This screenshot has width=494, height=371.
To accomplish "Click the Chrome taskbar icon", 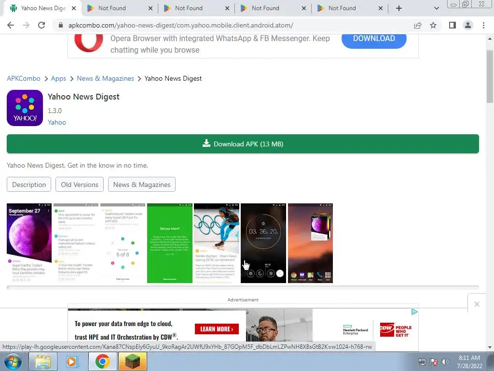I will [103, 361].
